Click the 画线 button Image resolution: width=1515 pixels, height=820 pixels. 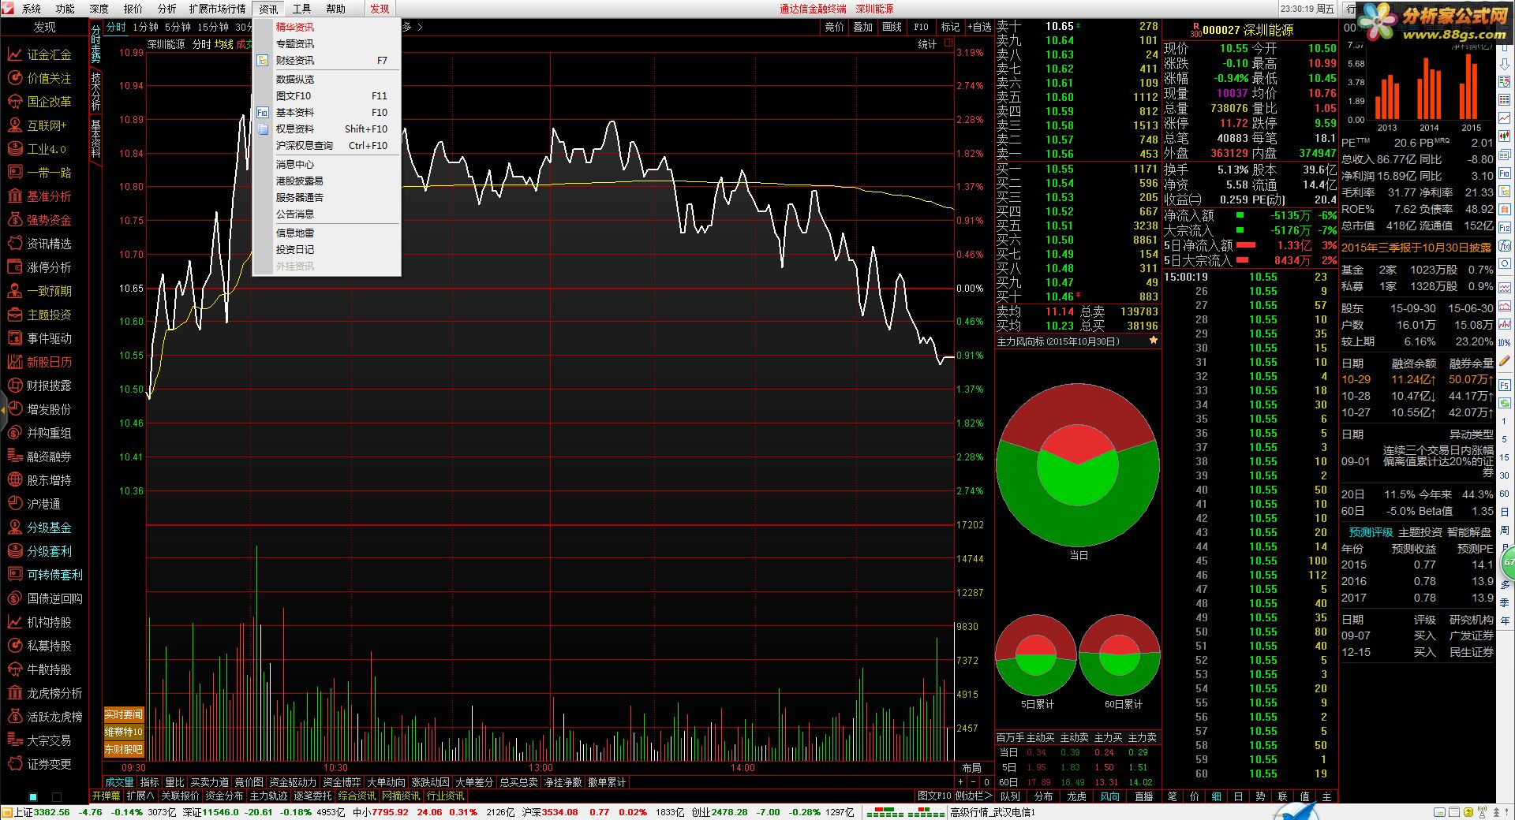click(x=892, y=27)
